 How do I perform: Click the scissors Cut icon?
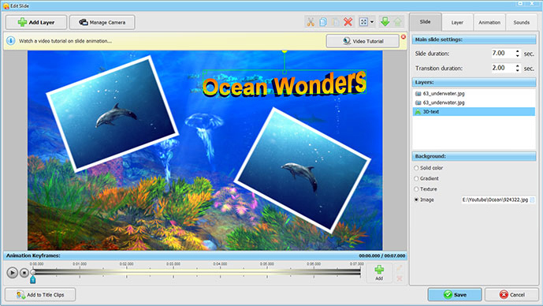[311, 22]
